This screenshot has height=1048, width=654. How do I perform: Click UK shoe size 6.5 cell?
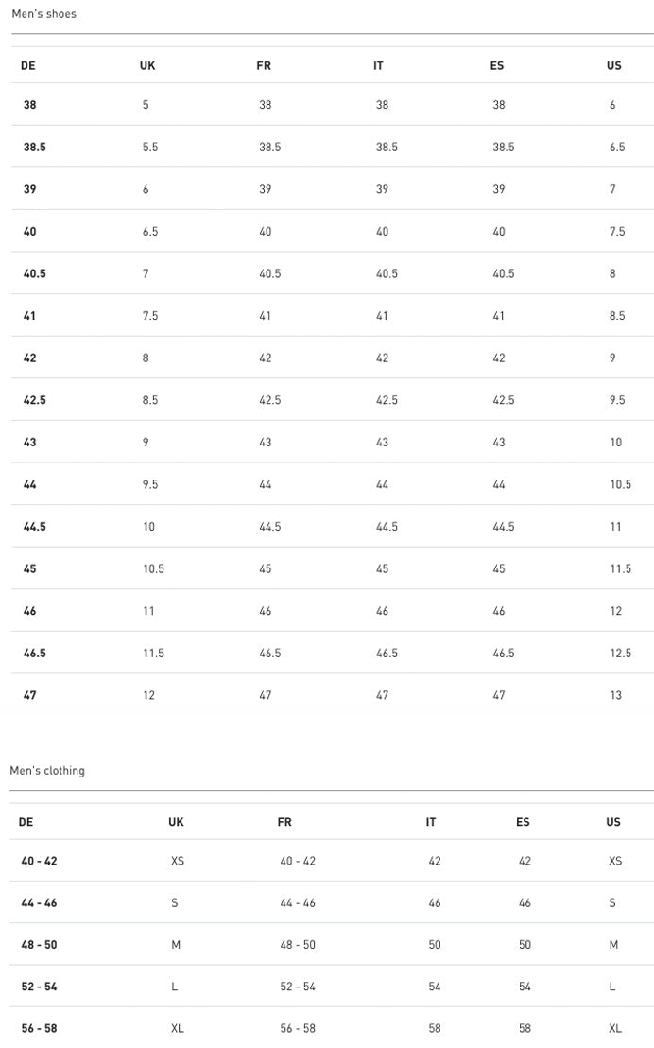pyautogui.click(x=150, y=231)
